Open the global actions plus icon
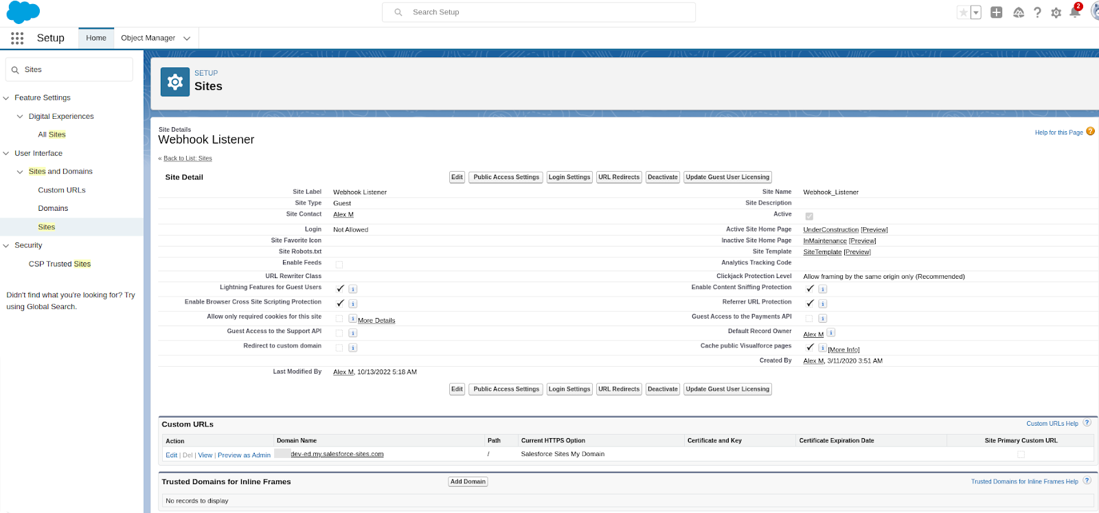The width and height of the screenshot is (1099, 513). (x=997, y=12)
